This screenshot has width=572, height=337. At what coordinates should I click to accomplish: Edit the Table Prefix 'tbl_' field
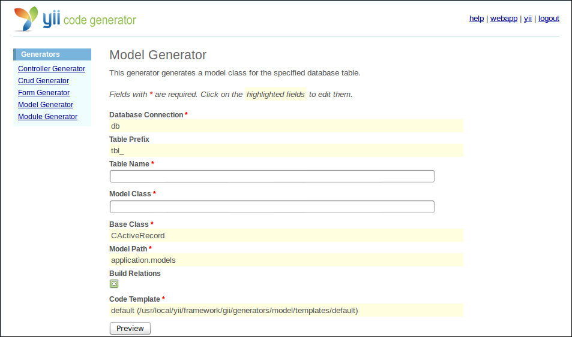[286, 150]
